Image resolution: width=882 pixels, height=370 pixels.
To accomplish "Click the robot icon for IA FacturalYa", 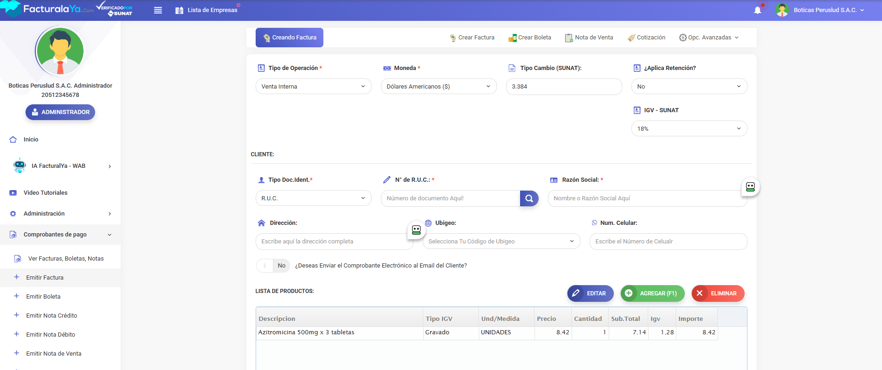I will tap(19, 166).
